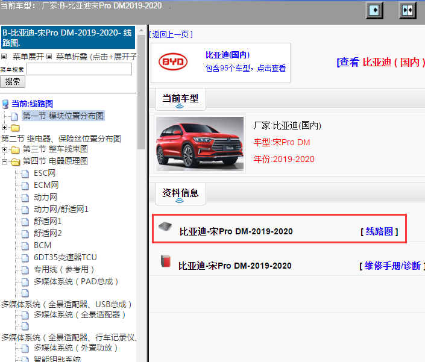
Task: Click 菜单折叠 text
Action: click(x=72, y=57)
